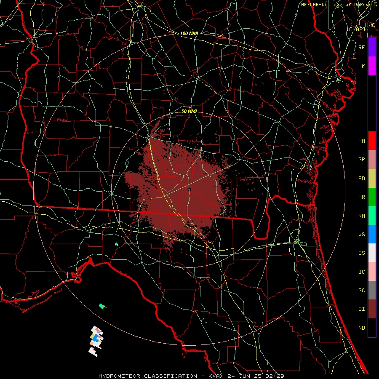Click the 100 NMI range ring label
The width and height of the screenshot is (379, 379).
pos(189,33)
